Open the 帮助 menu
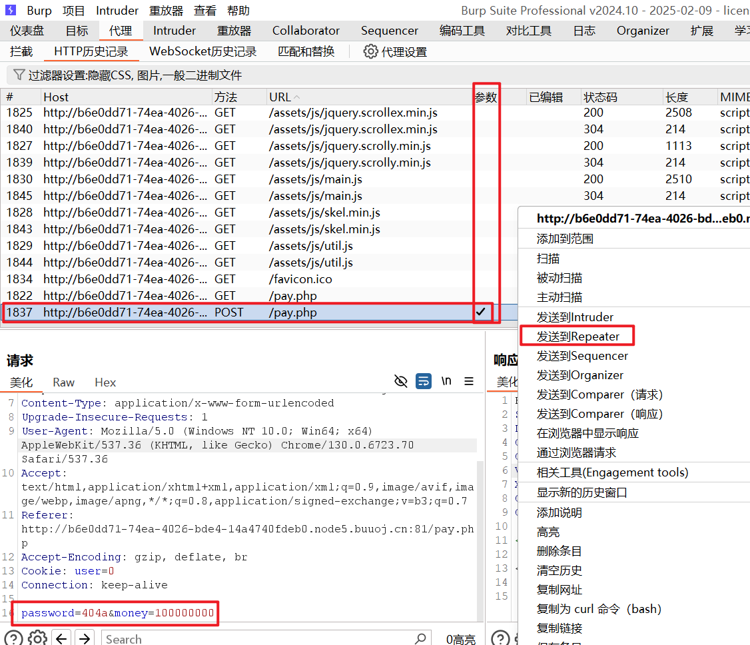The width and height of the screenshot is (750, 645). pos(238,11)
